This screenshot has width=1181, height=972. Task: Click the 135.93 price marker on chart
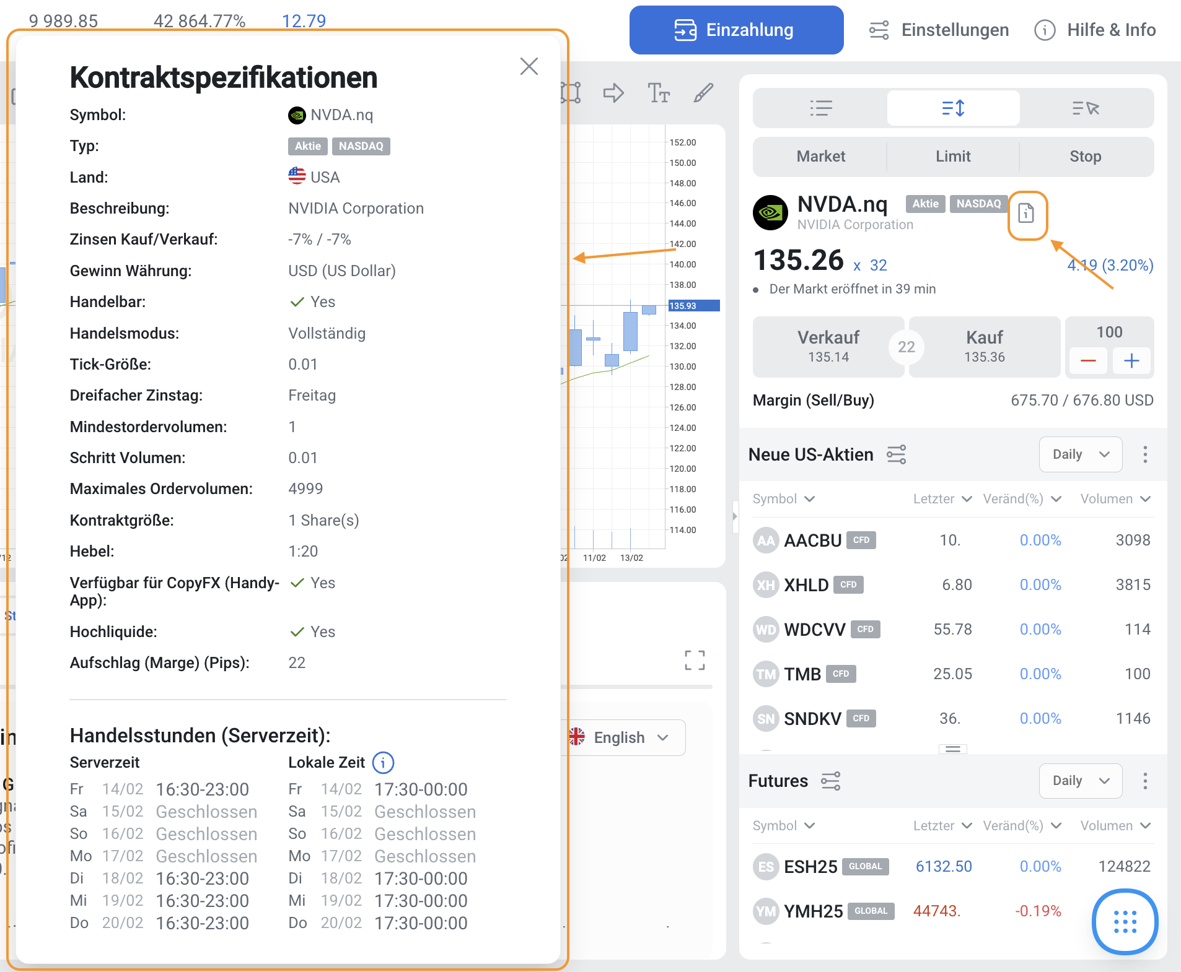click(x=693, y=306)
